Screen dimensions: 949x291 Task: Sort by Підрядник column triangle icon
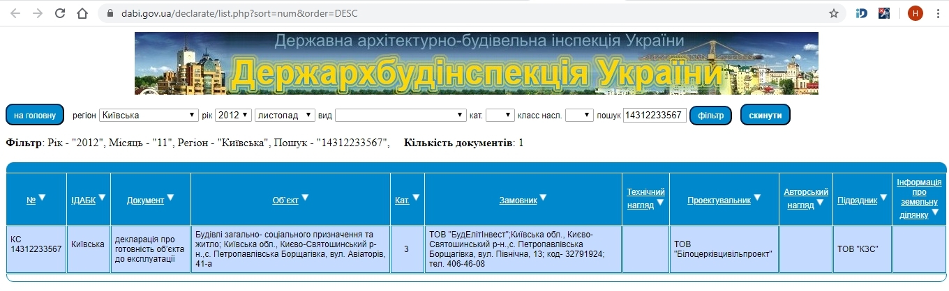[x=884, y=198]
